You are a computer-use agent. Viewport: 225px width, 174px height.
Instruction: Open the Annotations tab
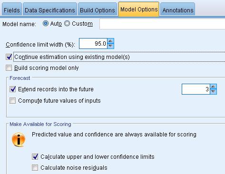pyautogui.click(x=178, y=10)
